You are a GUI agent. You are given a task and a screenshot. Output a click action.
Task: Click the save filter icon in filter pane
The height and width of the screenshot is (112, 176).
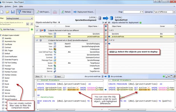click(x=28, y=24)
